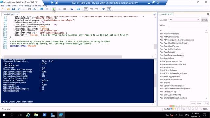Run the script with the green play icon

(x=54, y=9)
